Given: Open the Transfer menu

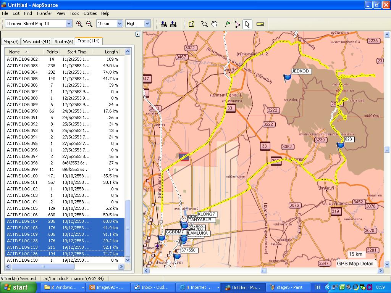Looking at the screenshot, I should [x=44, y=13].
